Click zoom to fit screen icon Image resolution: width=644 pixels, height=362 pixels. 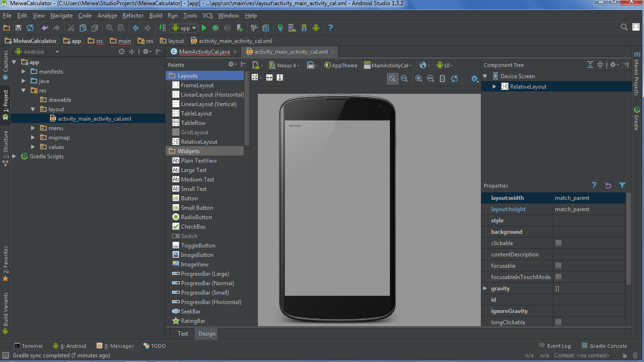coord(392,79)
